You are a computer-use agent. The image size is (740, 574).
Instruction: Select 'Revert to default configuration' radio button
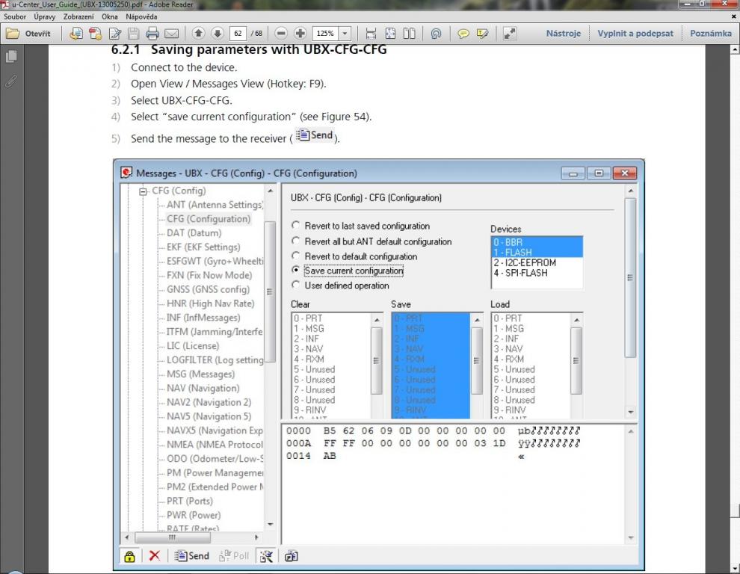pyautogui.click(x=297, y=256)
